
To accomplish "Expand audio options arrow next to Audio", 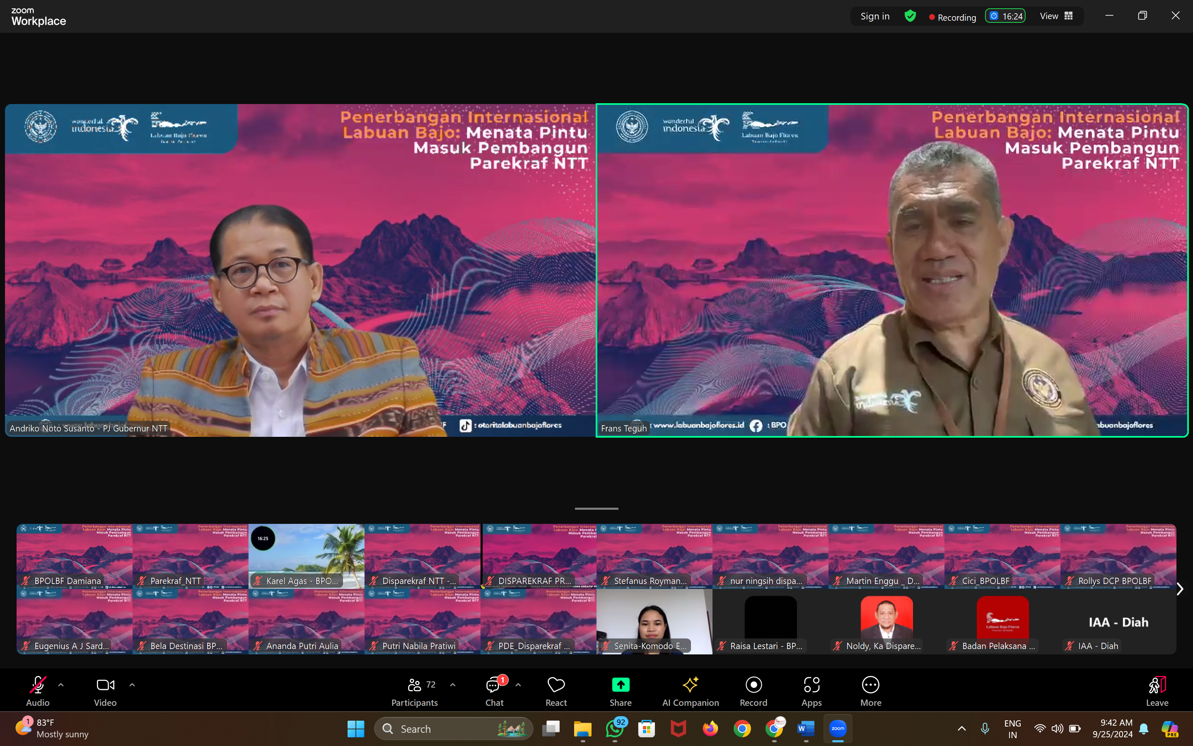I will (60, 685).
